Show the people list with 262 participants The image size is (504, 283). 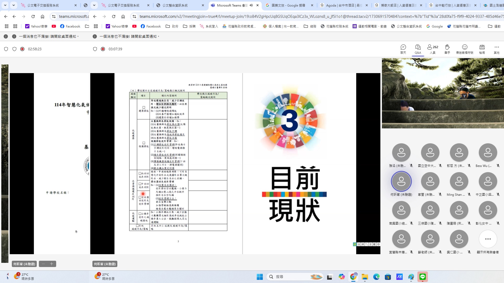pyautogui.click(x=432, y=49)
